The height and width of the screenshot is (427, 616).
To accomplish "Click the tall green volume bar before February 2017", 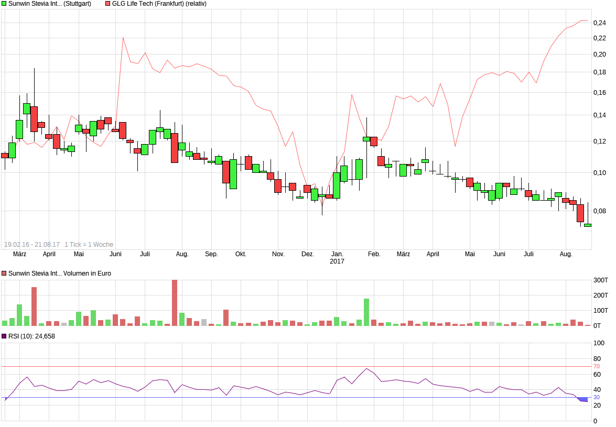I will pos(366,312).
